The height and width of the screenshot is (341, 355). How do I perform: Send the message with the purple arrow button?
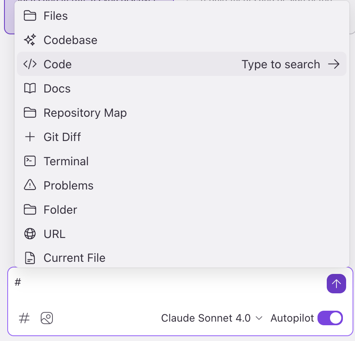336,284
